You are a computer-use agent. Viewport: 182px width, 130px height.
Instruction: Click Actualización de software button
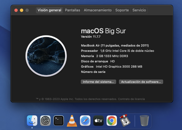pyautogui.click(x=141, y=82)
